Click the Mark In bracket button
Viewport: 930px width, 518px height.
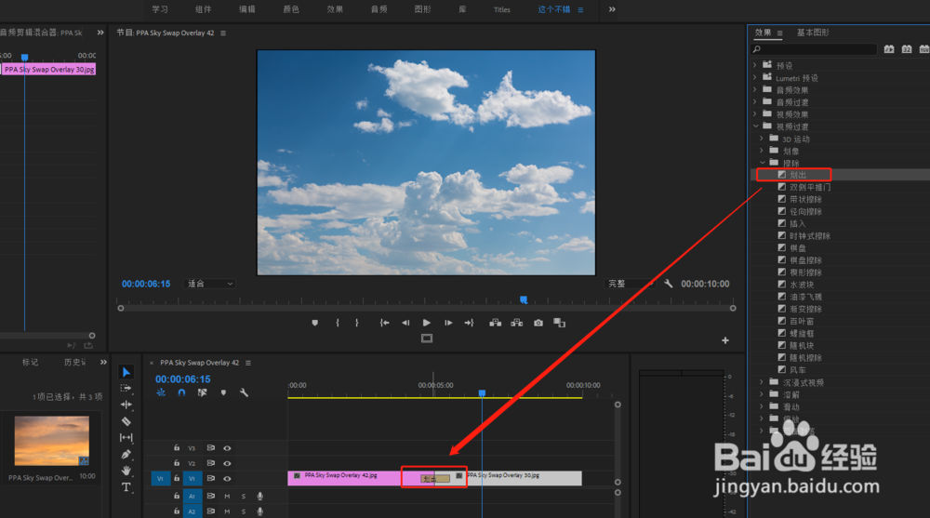(x=338, y=323)
